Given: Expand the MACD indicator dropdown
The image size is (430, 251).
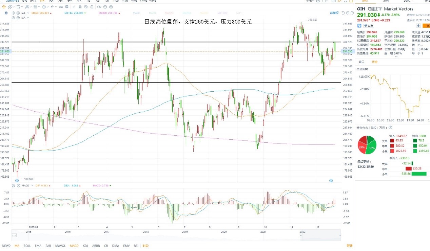Looking at the screenshot, I should [32, 185].
